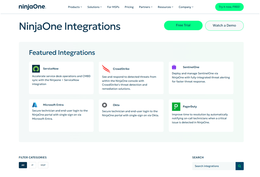Open the CrowdStrike integration title
Screen dimensions: 260x177
121,69
